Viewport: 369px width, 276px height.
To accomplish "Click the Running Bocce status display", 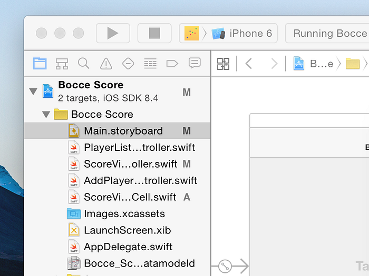I will click(x=327, y=33).
